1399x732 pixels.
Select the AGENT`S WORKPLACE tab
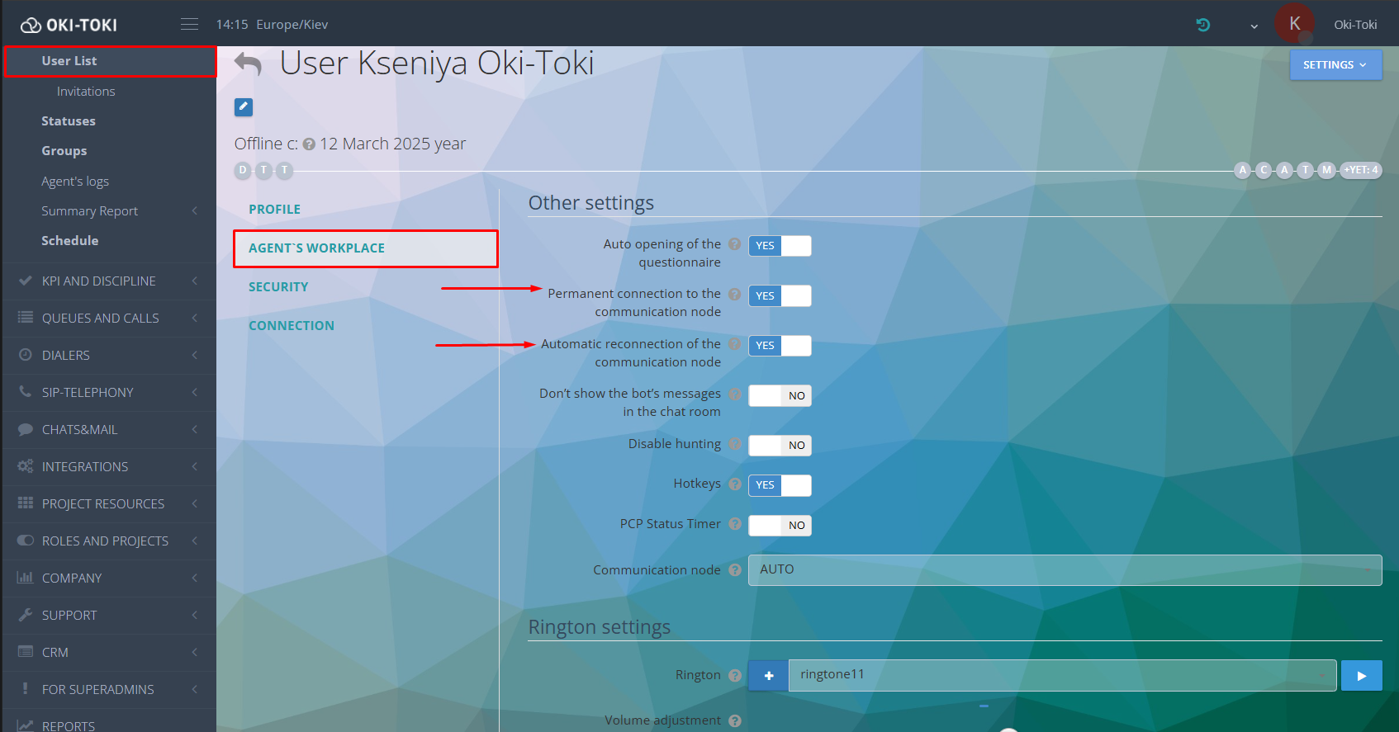(x=366, y=248)
